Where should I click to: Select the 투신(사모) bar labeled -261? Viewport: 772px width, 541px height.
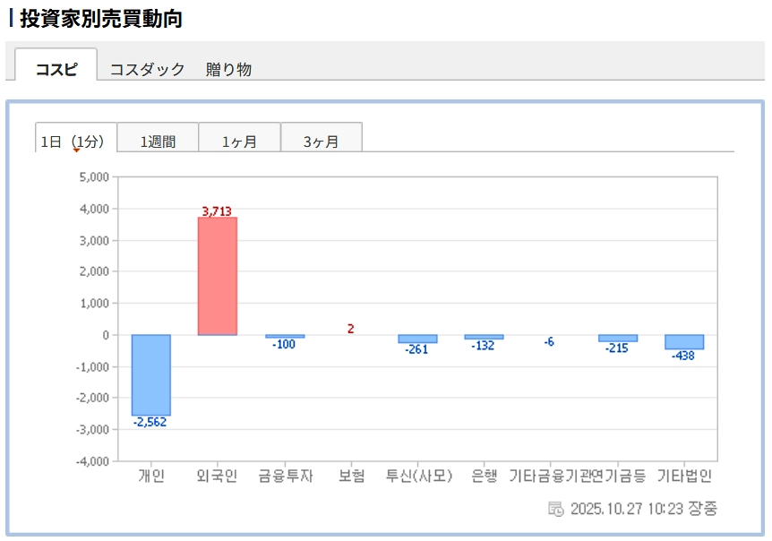pyautogui.click(x=417, y=339)
